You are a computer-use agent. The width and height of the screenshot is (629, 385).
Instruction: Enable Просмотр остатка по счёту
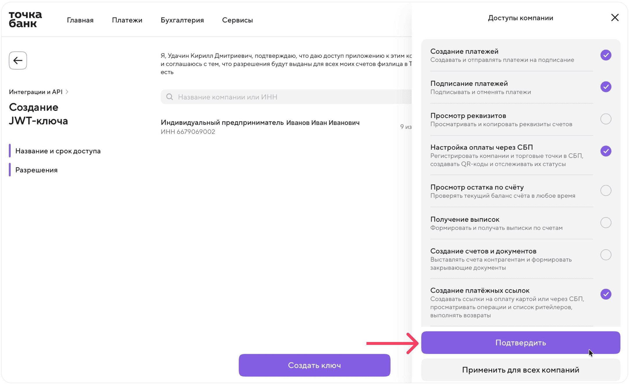click(606, 191)
